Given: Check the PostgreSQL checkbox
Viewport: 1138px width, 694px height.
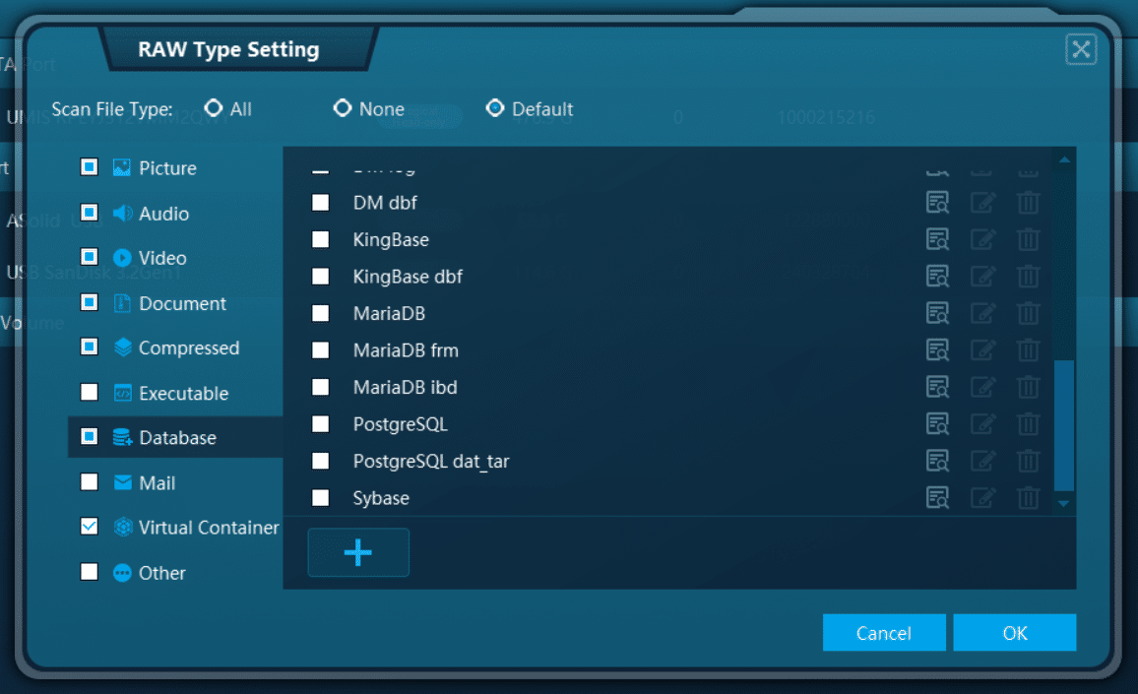Looking at the screenshot, I should click(x=320, y=424).
